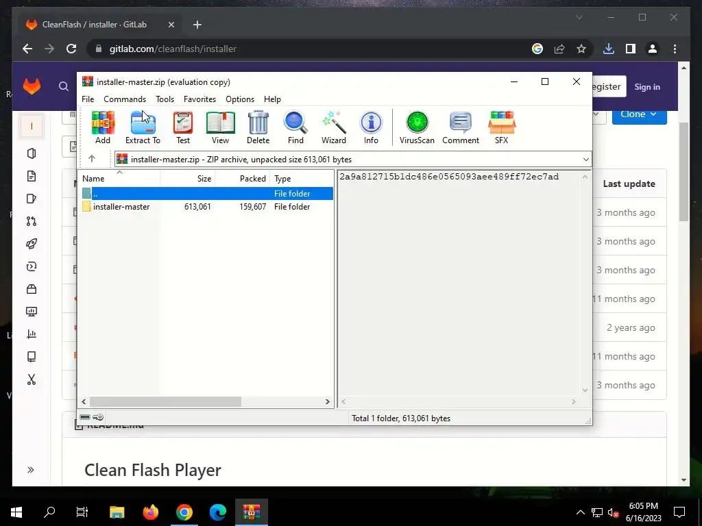Viewport: 702px width, 526px height.
Task: Open the snippets scissors icon in GitLab sidebar
Action: pos(32,379)
